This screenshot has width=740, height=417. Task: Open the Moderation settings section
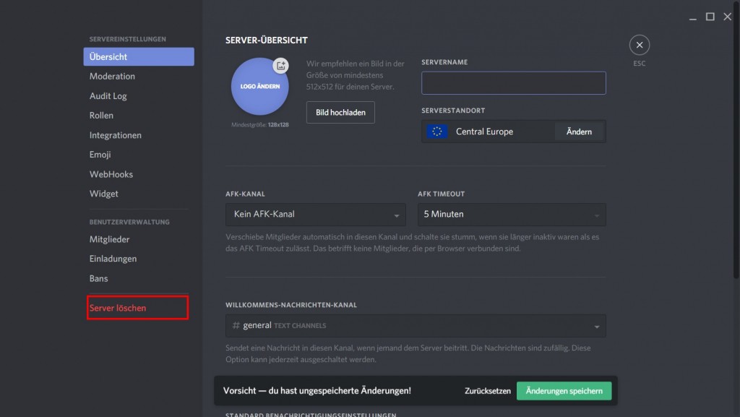[x=112, y=77]
